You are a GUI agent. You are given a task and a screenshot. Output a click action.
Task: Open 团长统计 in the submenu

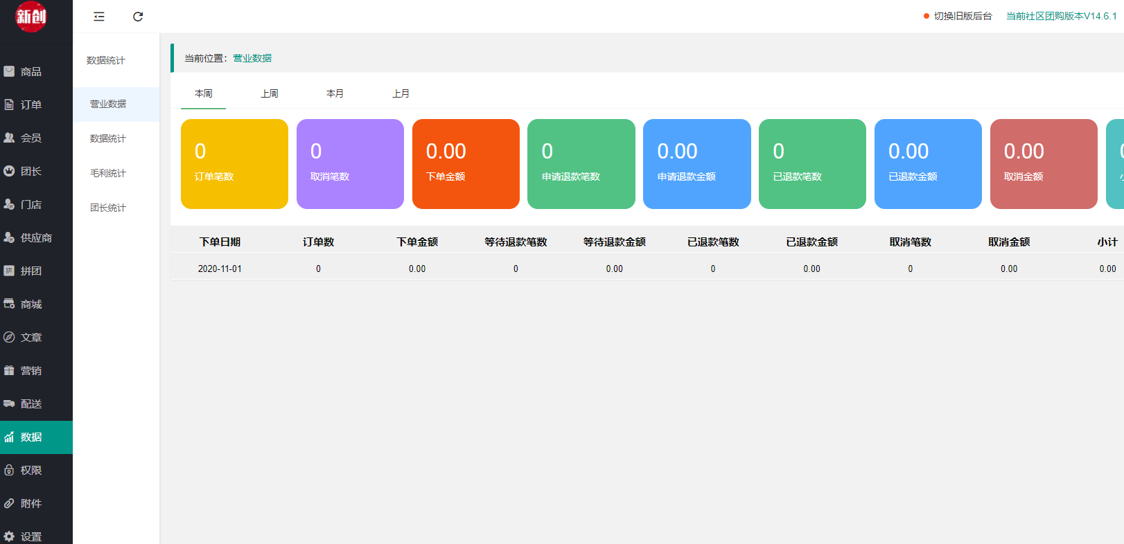pyautogui.click(x=108, y=208)
